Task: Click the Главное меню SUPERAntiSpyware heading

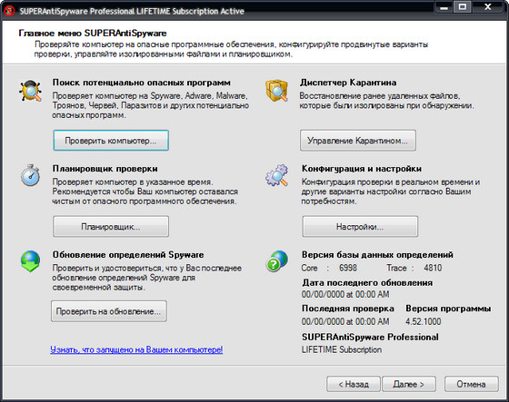Action: (93, 33)
